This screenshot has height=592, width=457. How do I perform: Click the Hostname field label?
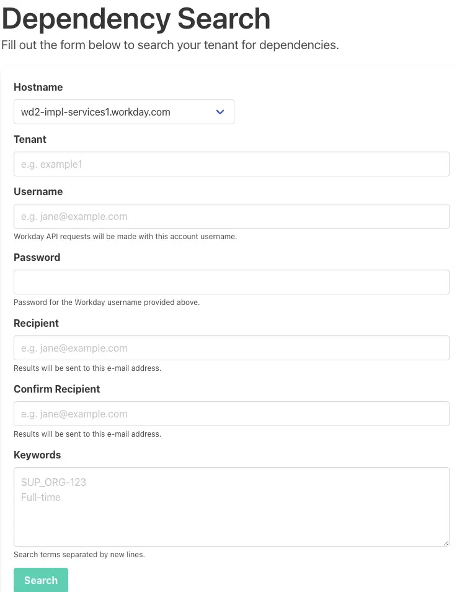[38, 87]
